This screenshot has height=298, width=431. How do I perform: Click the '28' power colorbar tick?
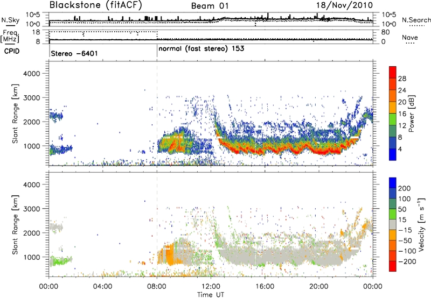402,79
